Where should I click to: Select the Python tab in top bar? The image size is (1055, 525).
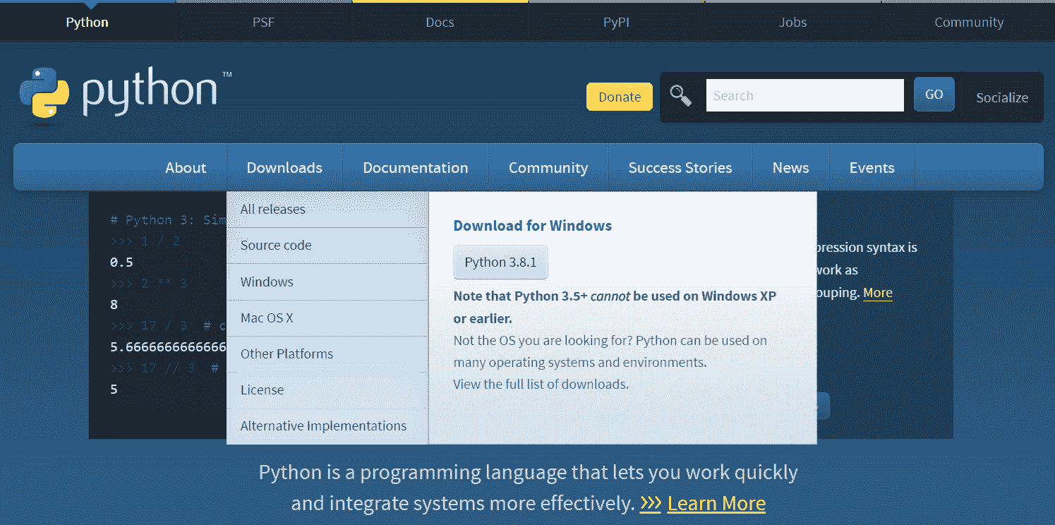[87, 22]
